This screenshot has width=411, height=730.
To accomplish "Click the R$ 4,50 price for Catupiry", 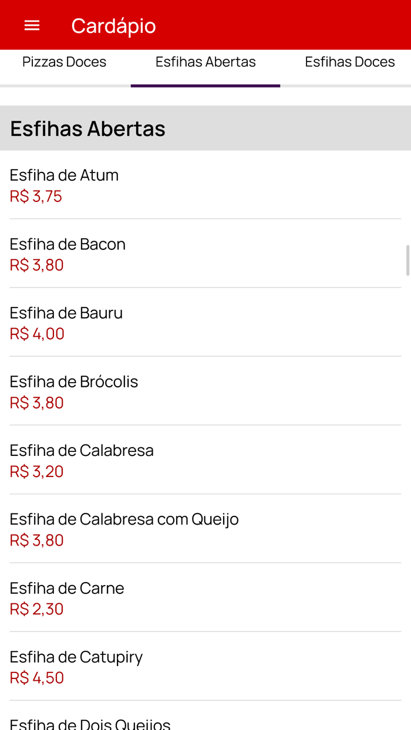I will click(x=36, y=677).
